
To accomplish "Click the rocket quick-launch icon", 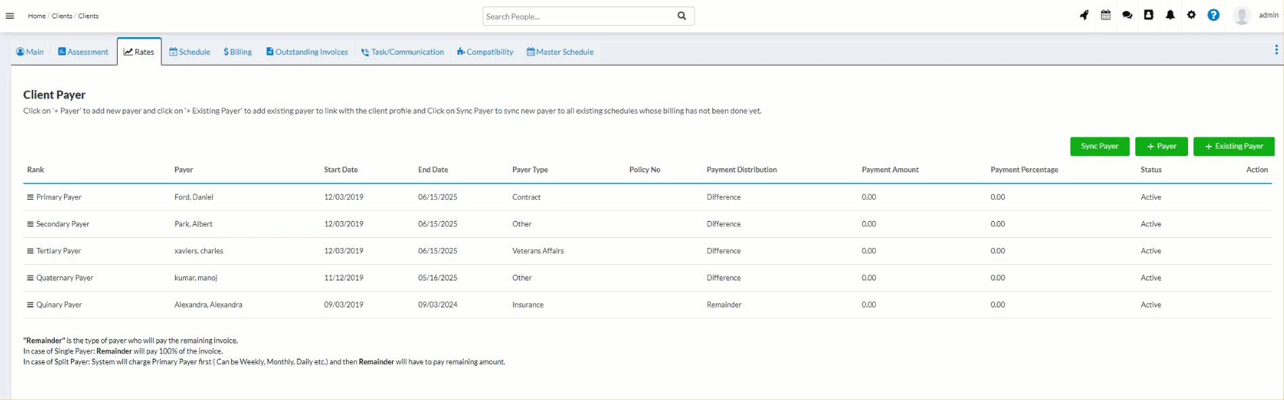I will pos(1084,15).
